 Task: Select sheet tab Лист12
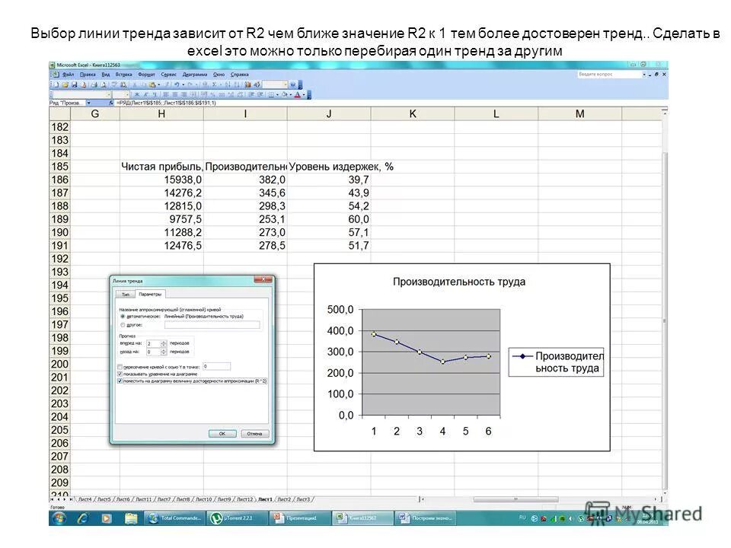tap(244, 499)
